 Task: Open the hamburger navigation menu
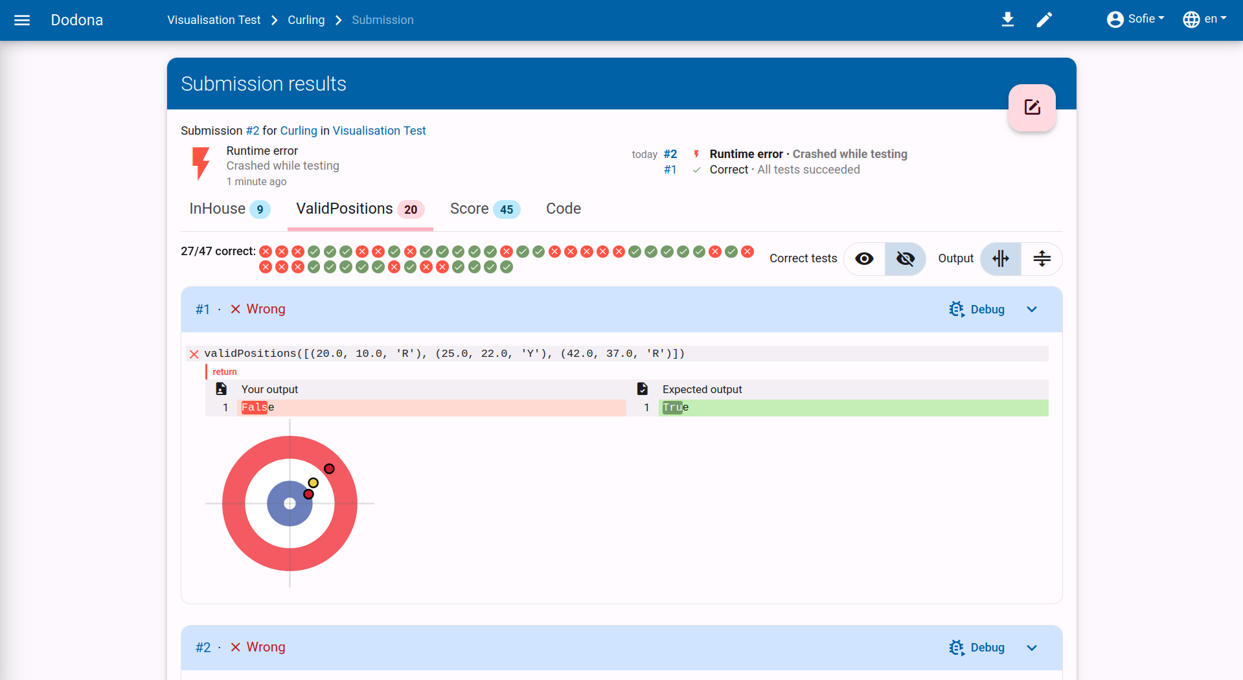pos(22,20)
